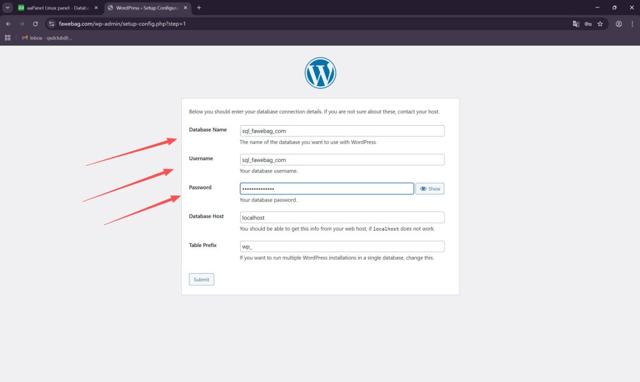The width and height of the screenshot is (640, 382).
Task: Go back using the browser back arrow
Action: point(8,24)
